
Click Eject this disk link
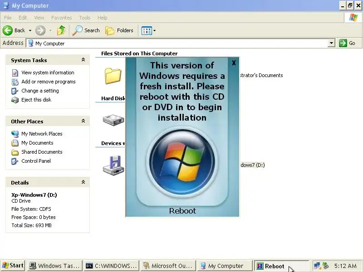click(36, 100)
